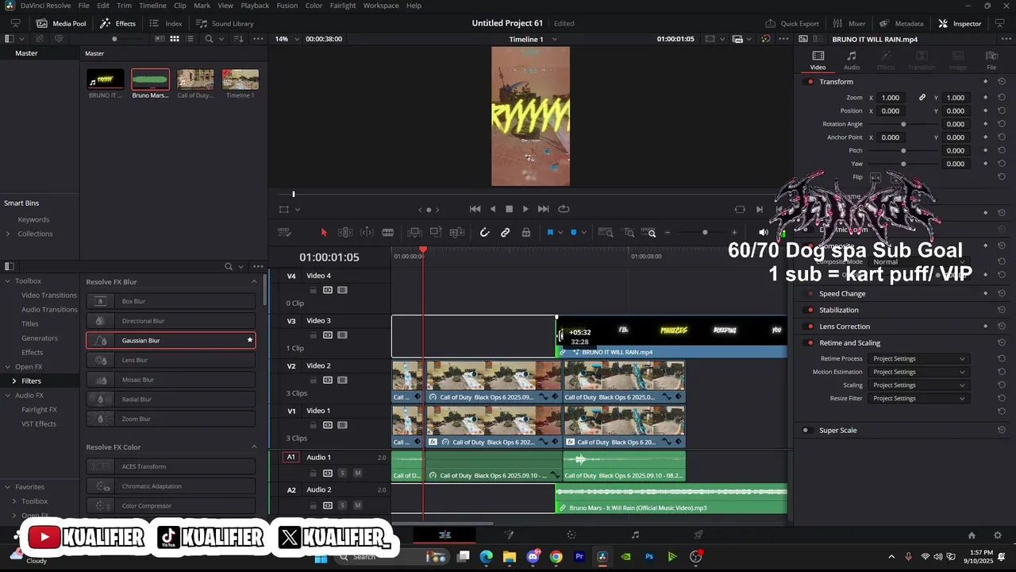Toggle the Effects panel button
1016x572 pixels.
coord(117,24)
